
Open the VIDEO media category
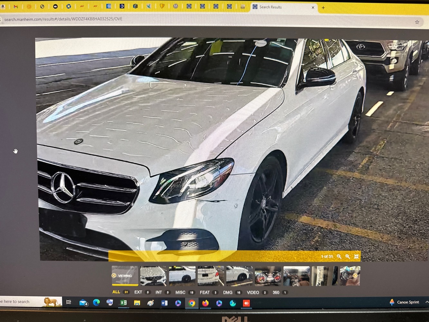[x=257, y=292]
